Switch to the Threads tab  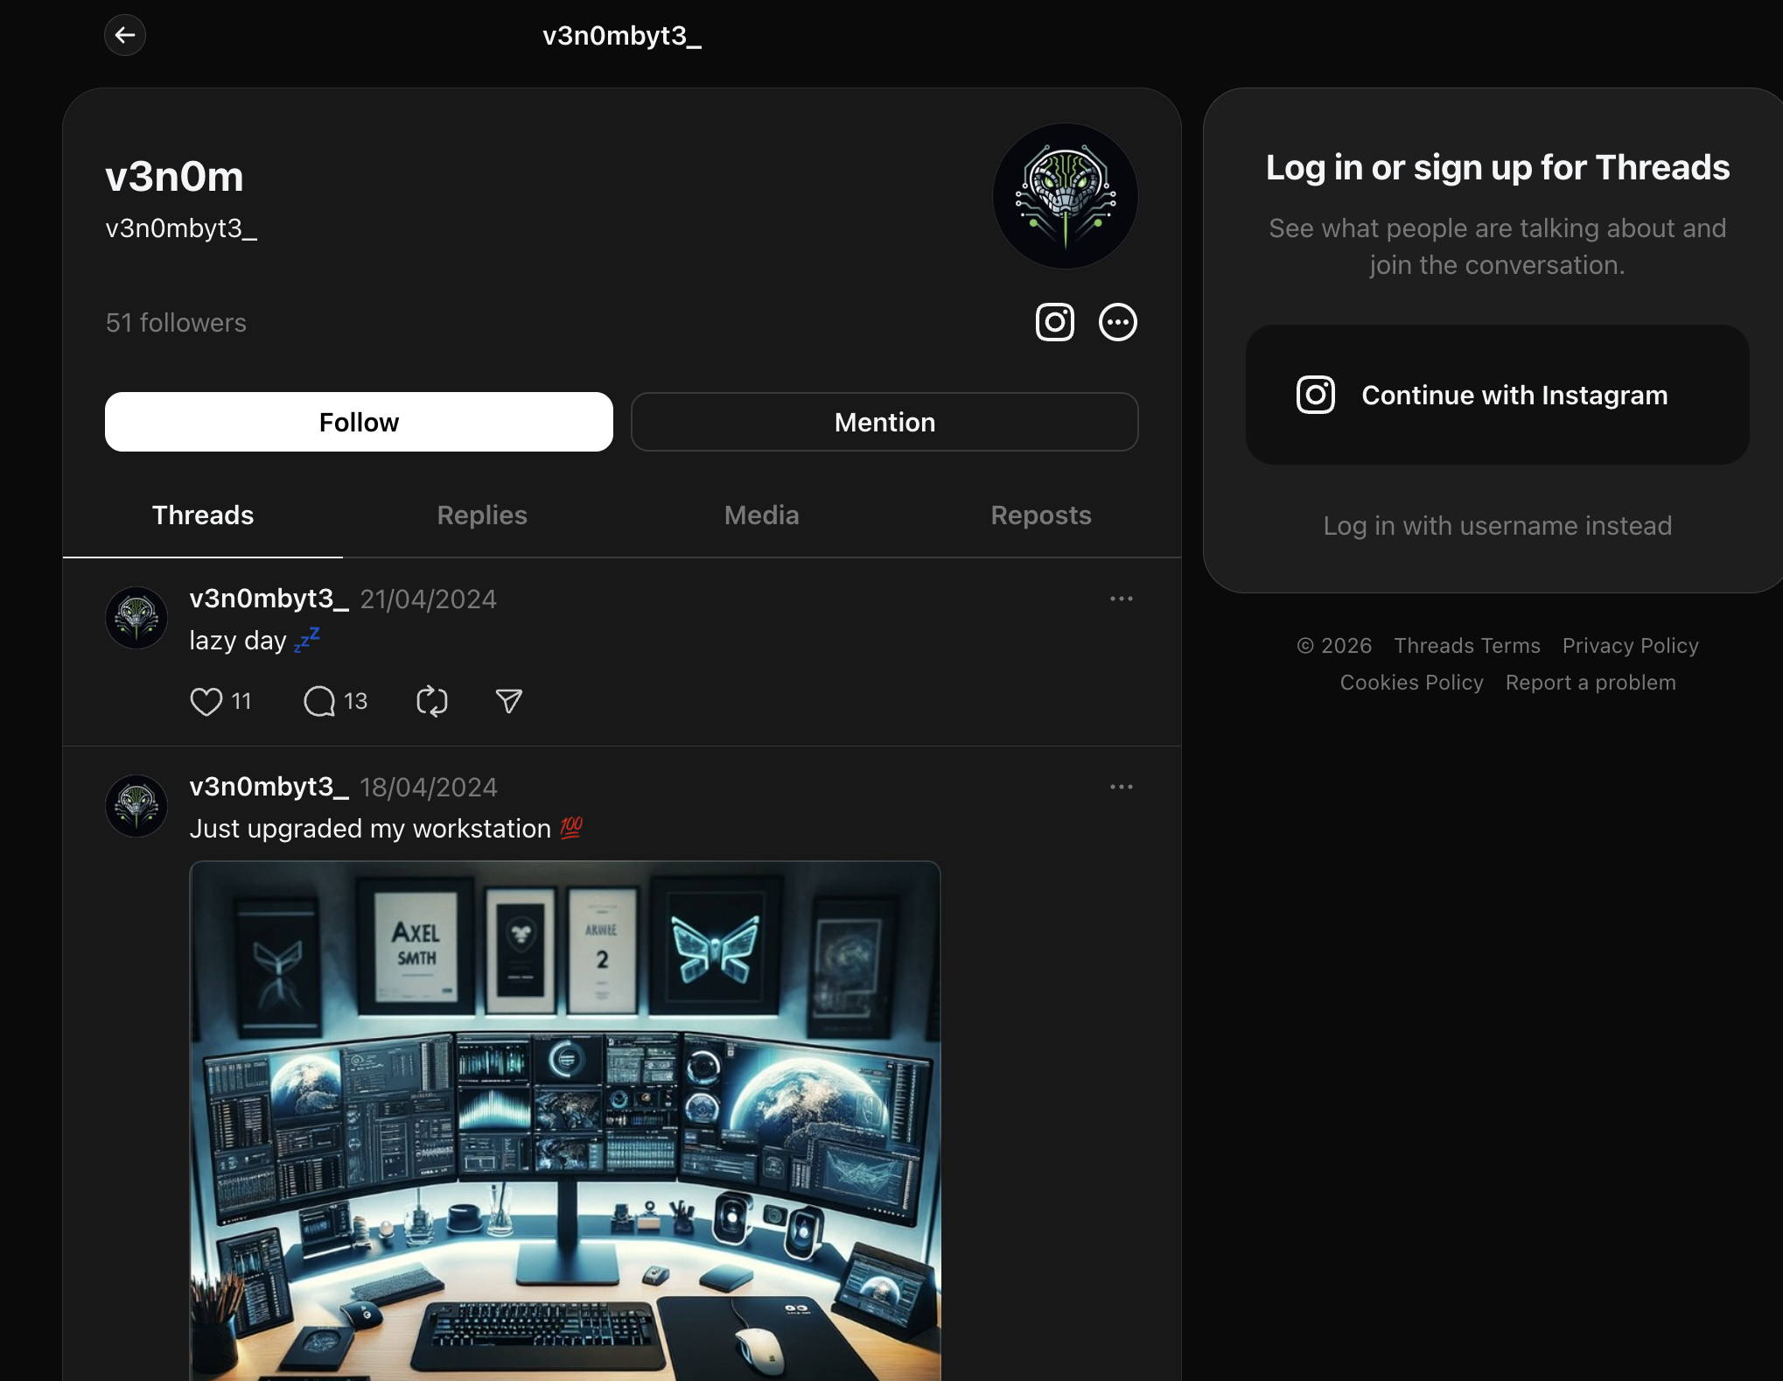pos(203,515)
